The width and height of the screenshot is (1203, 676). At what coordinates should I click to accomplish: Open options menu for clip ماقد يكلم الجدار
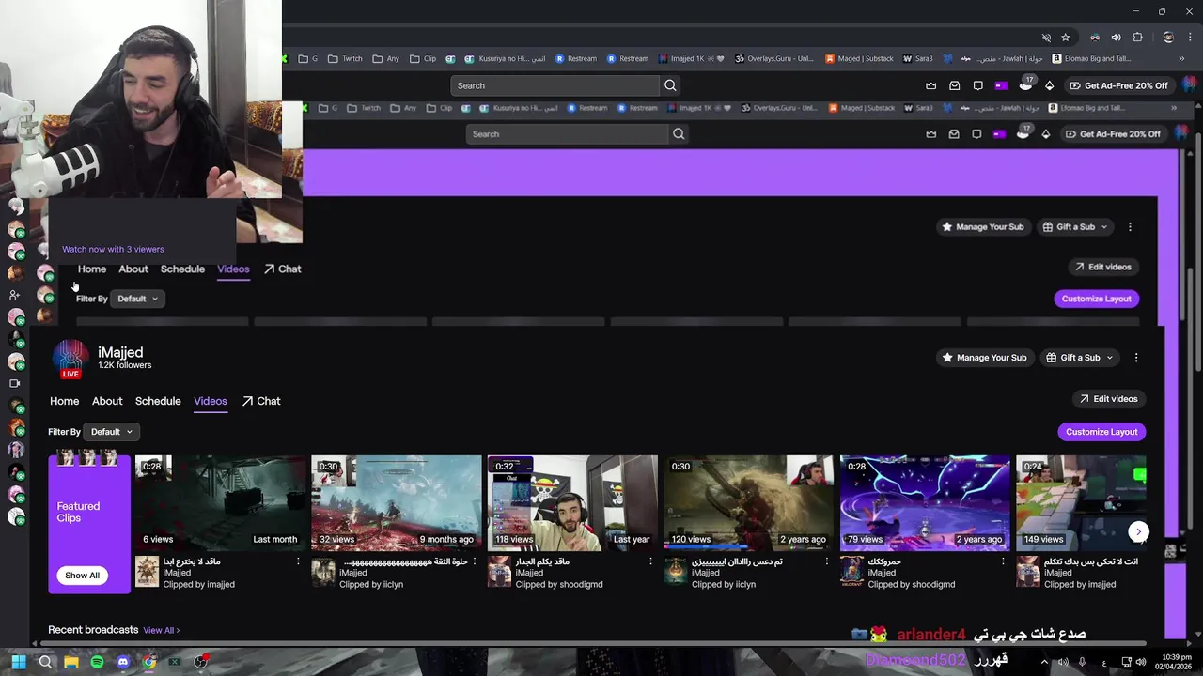650,561
